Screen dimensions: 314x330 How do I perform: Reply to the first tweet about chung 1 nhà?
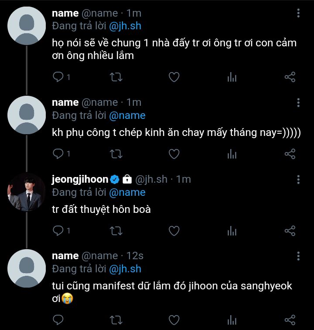pos(58,77)
